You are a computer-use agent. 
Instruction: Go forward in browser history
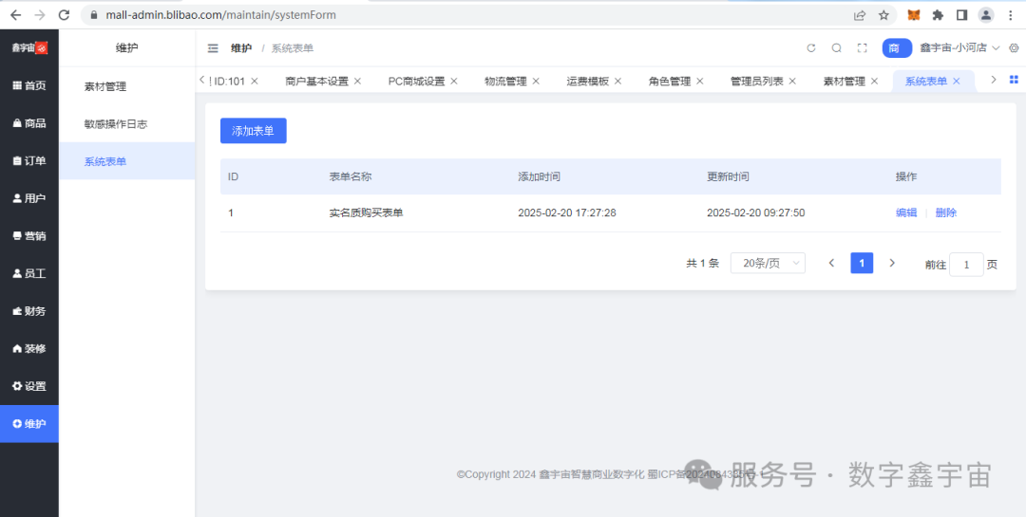pos(40,14)
